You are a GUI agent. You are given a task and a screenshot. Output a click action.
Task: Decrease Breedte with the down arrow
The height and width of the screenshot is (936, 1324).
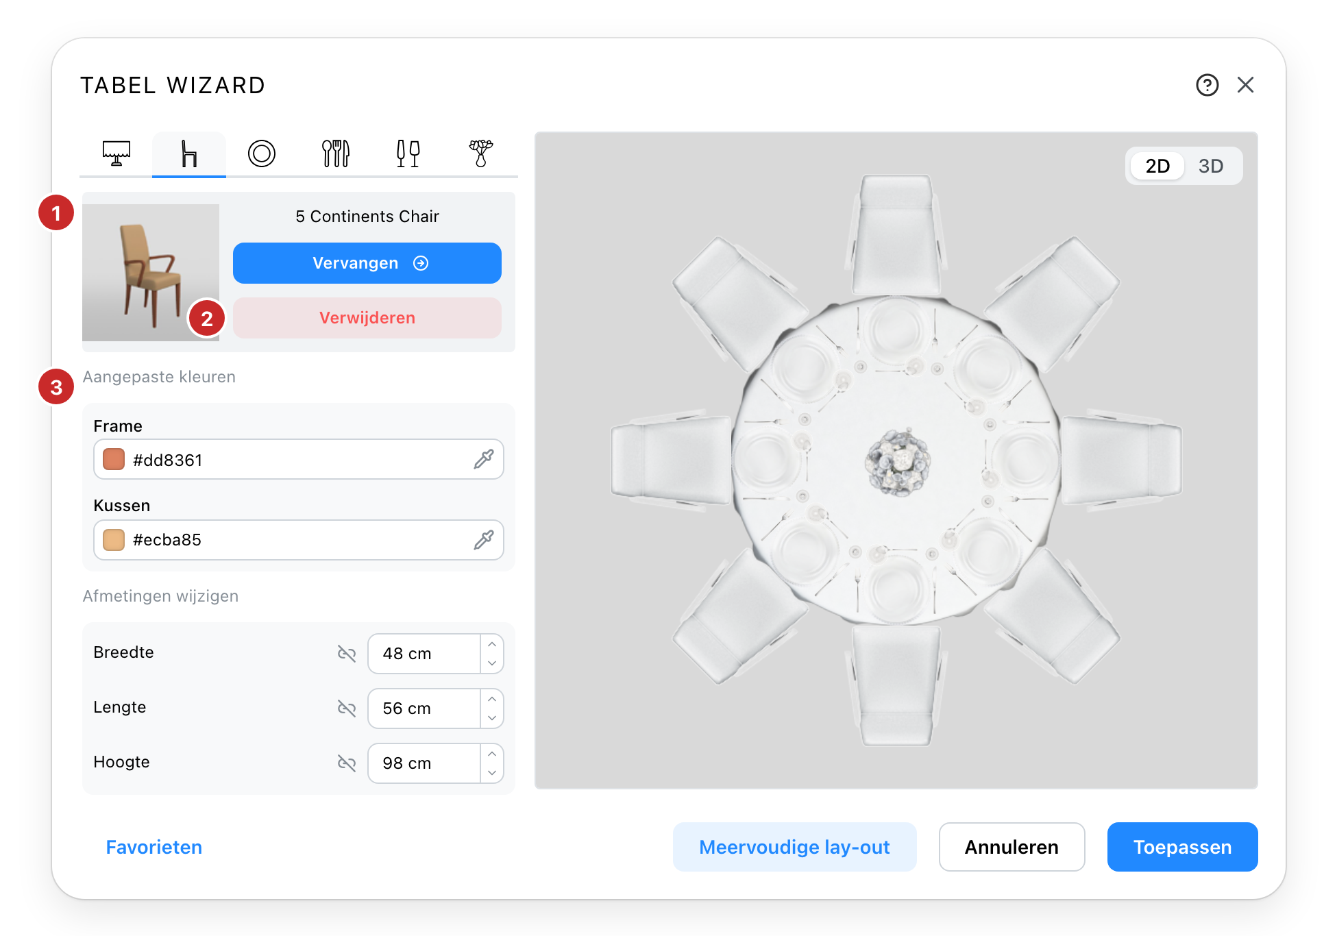tap(492, 663)
